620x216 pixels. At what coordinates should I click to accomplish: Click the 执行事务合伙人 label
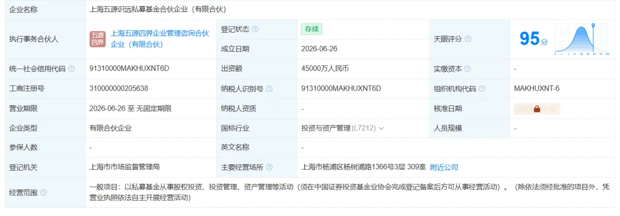[x=34, y=39]
